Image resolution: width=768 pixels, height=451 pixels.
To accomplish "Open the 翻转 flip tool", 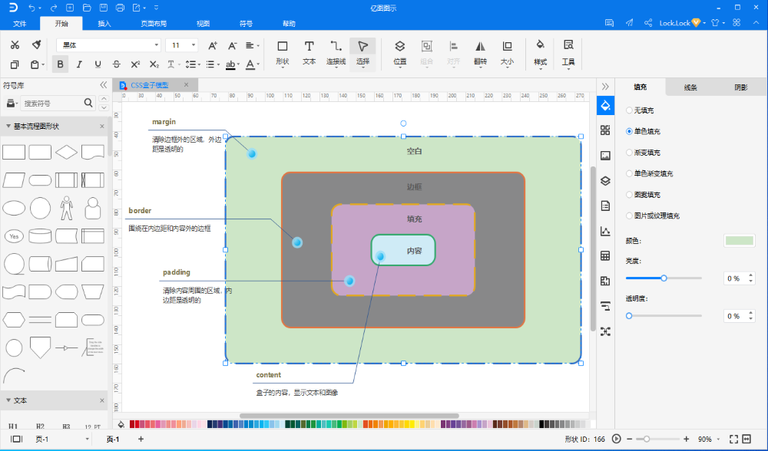I will click(x=480, y=54).
